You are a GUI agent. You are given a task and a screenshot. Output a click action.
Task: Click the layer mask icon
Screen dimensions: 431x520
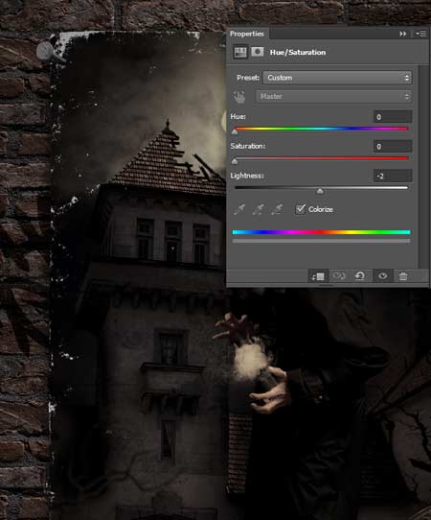tap(258, 52)
